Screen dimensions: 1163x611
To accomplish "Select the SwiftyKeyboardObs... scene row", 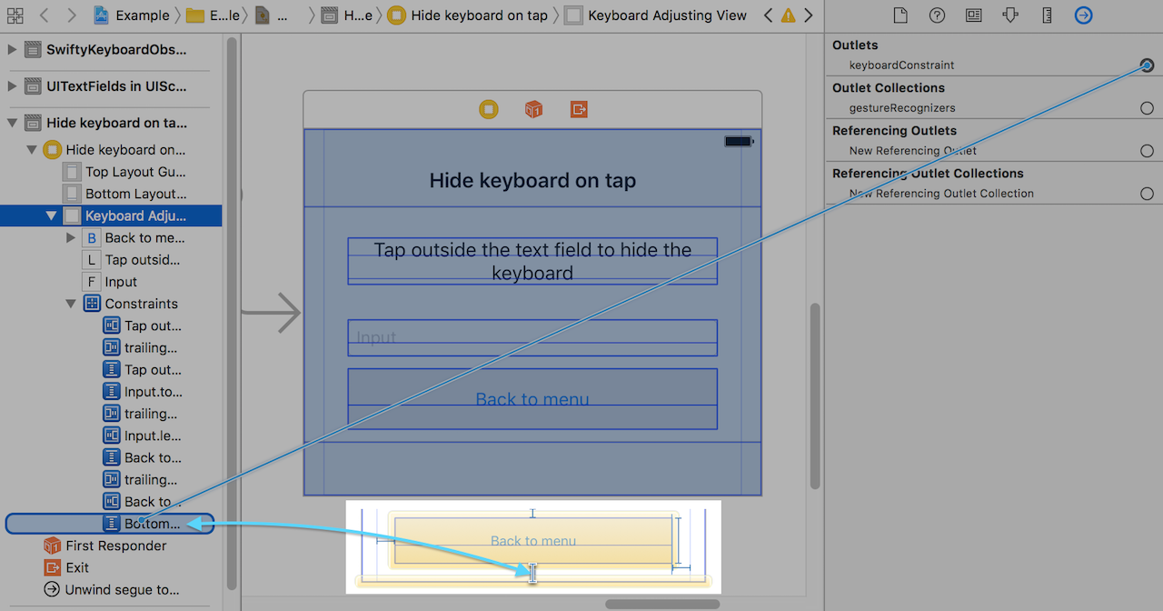I will [x=106, y=50].
